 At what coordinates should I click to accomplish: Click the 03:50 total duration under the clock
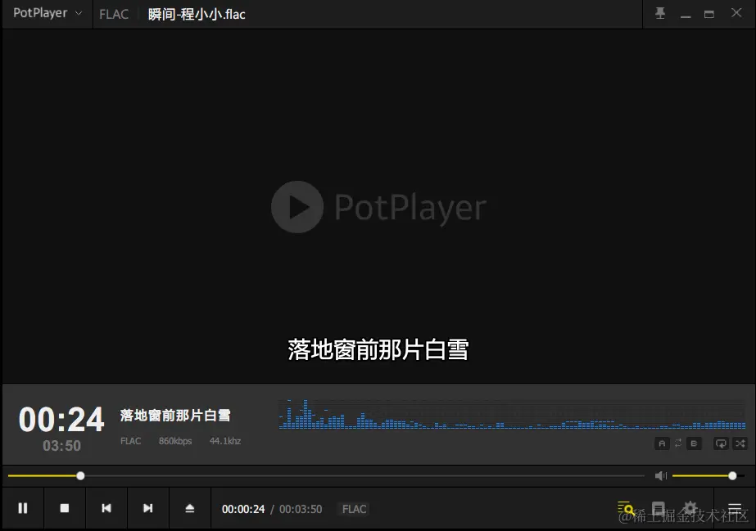click(x=61, y=446)
